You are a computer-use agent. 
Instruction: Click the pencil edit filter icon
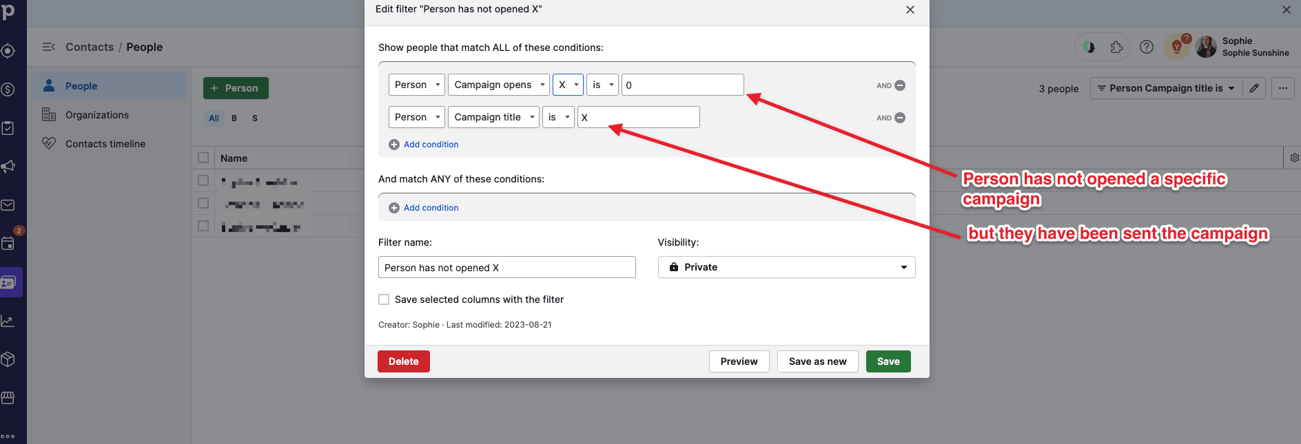1254,88
